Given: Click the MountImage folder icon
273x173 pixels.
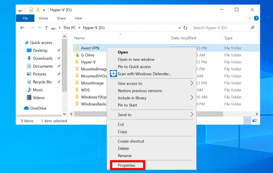Looking at the screenshot, I should [77, 83].
